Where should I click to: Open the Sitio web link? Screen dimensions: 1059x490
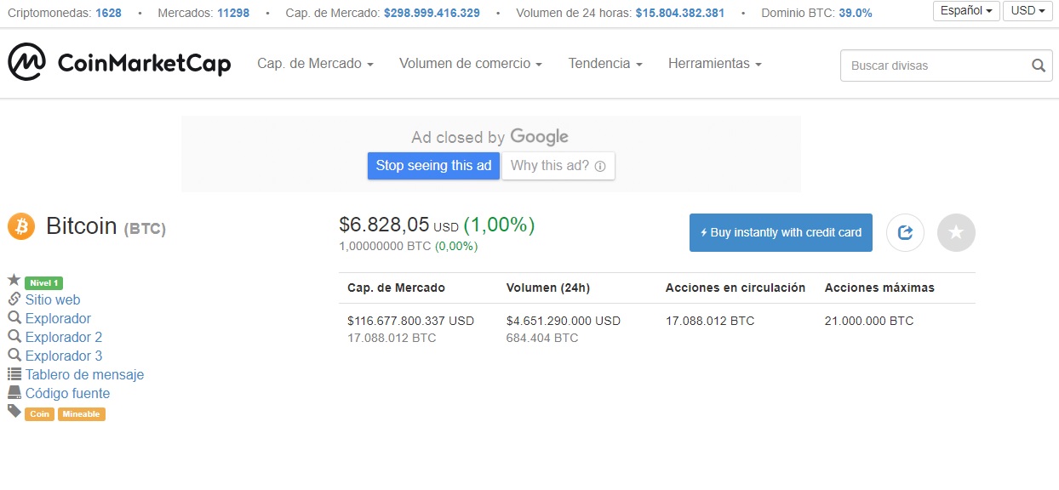point(53,299)
